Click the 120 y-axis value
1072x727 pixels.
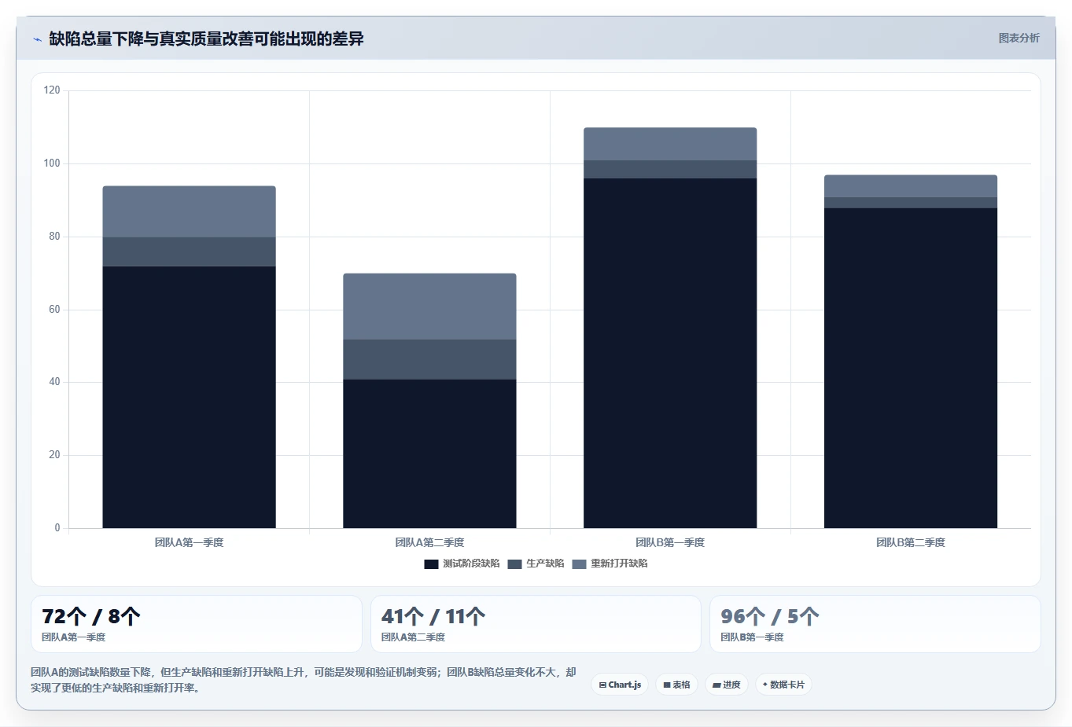[x=52, y=90]
